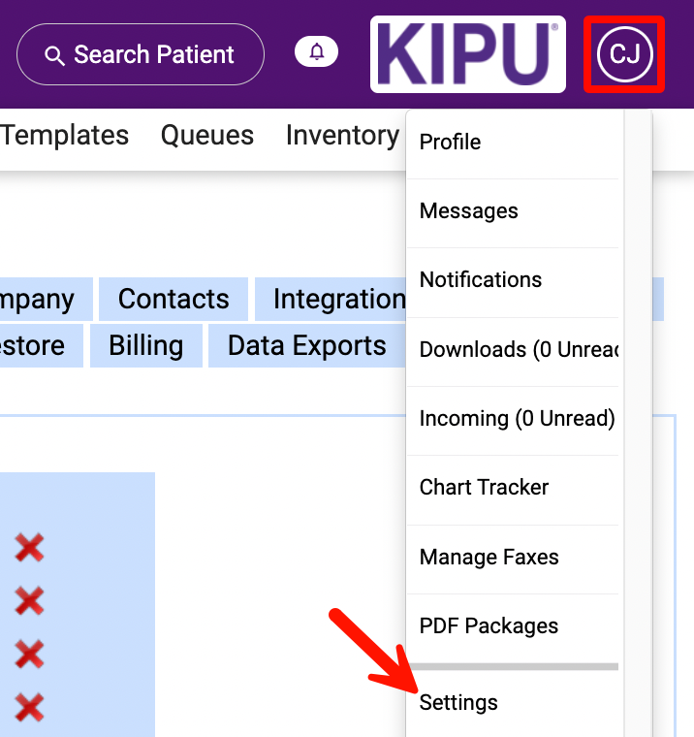The image size is (694, 737).
Task: Click the third red X icon
Action: click(29, 656)
